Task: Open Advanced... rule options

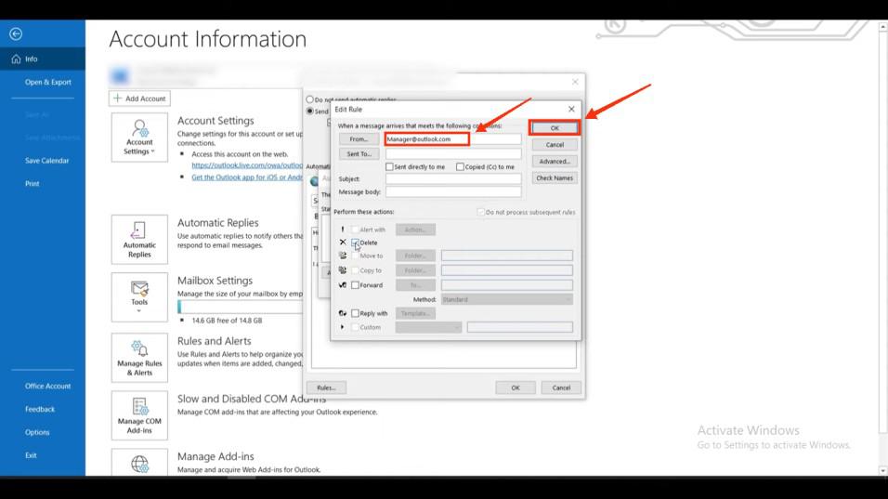Action: pos(555,162)
